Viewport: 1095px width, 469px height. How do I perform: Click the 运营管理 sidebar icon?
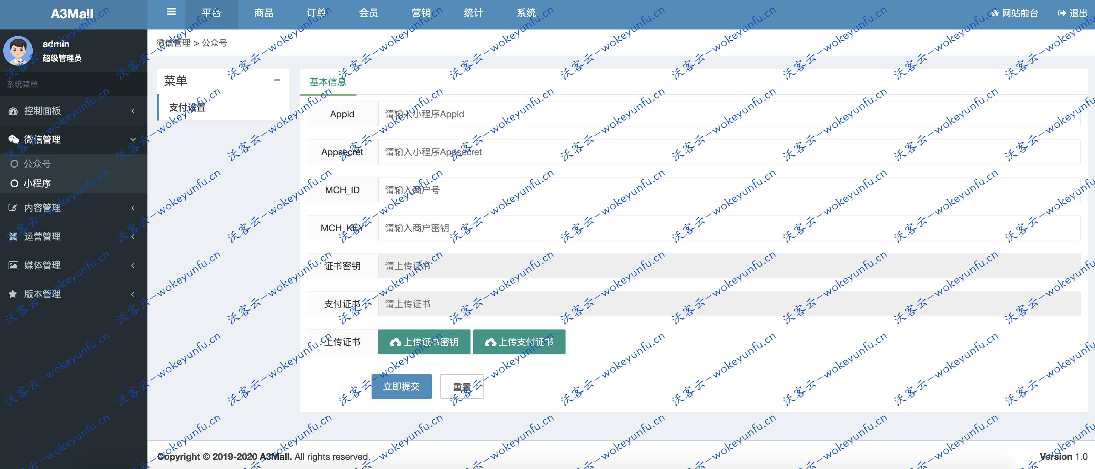coord(13,236)
